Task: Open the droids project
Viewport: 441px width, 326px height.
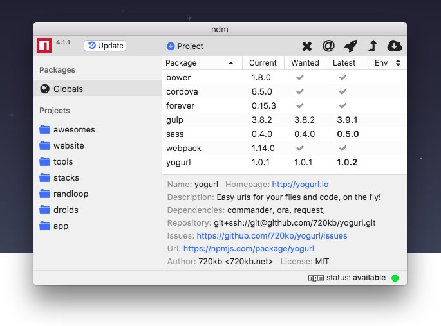Action: tap(59, 210)
